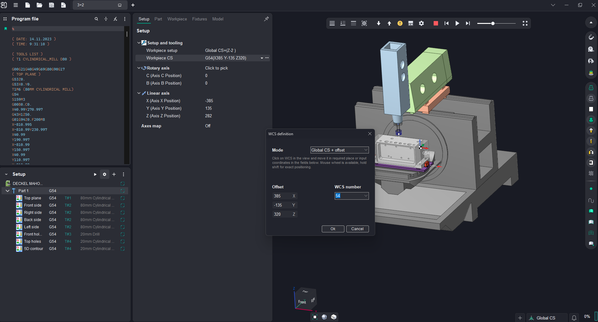This screenshot has width=598, height=322.
Task: Open simulation settings gear icon
Action: [421, 23]
